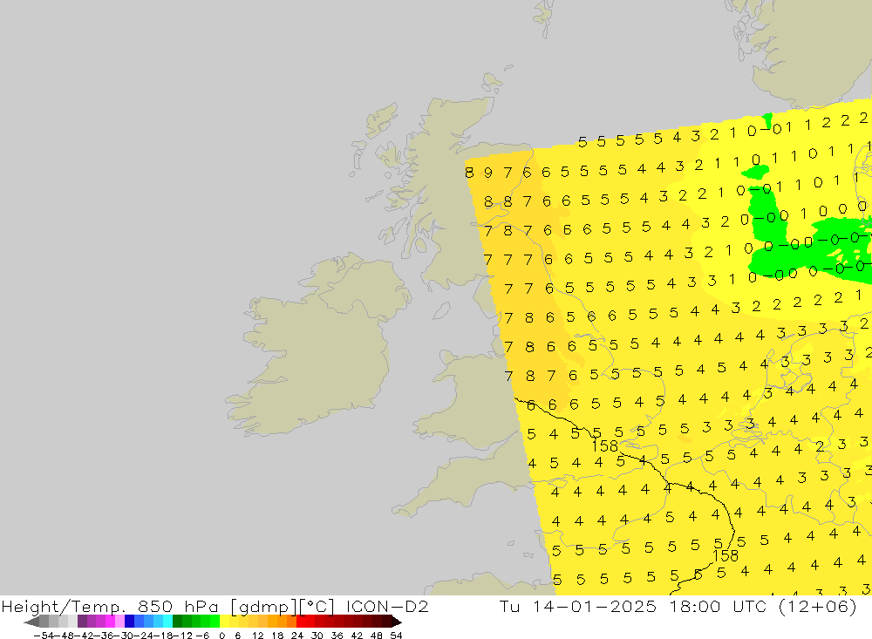Click the dark right arrow of the color scale
Screen dimensions: 872x639
click(x=397, y=622)
